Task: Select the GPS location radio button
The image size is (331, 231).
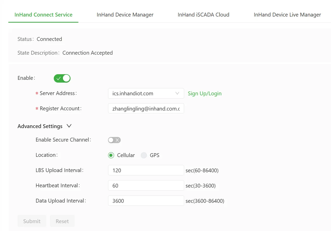Action: tap(144, 155)
